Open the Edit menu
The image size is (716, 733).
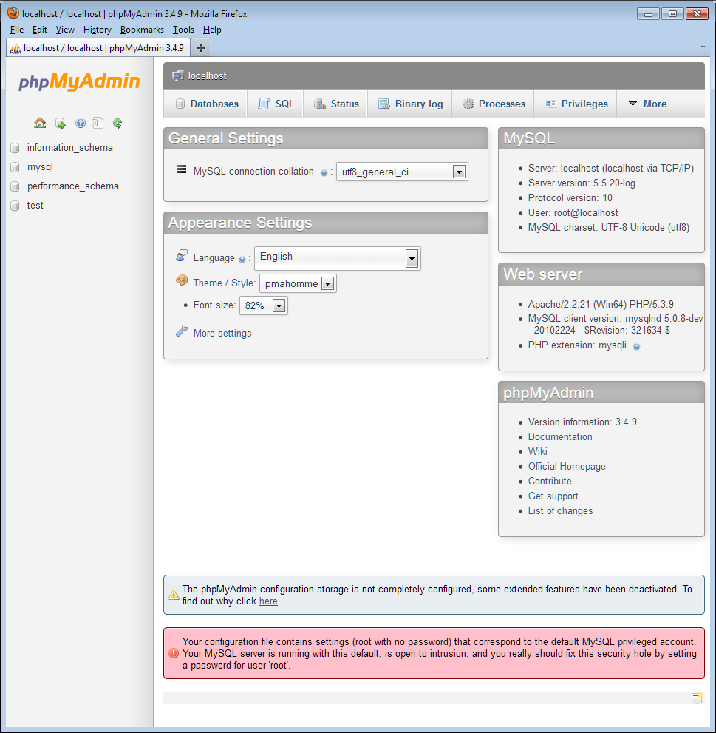[x=40, y=30]
